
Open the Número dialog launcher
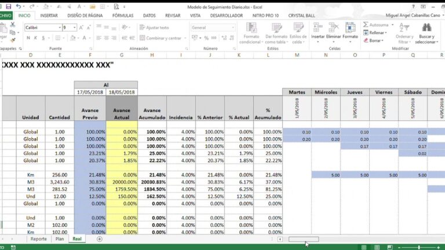point(234,49)
